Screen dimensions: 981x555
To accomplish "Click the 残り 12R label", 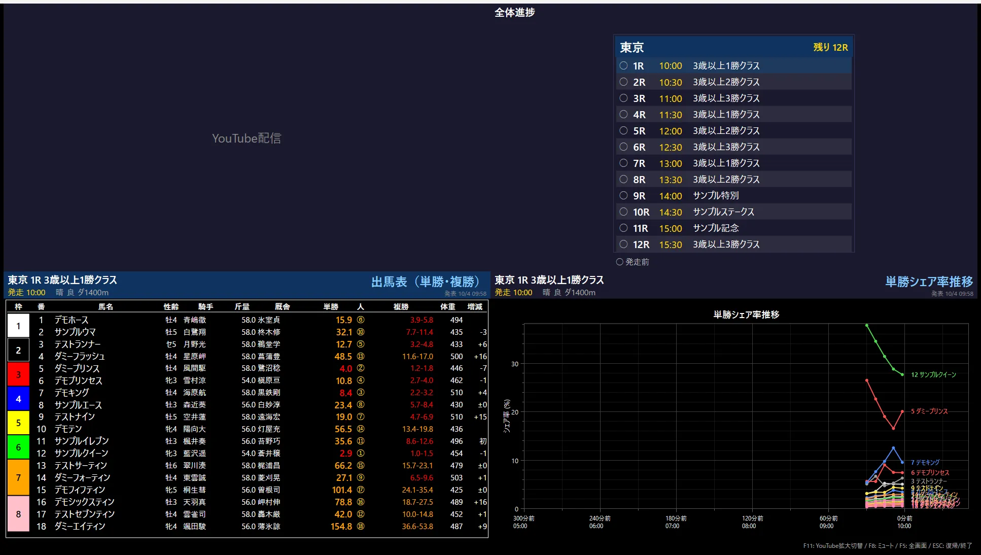I will (830, 47).
